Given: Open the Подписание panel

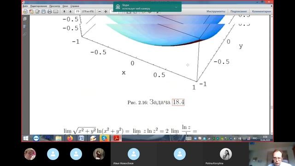Looking at the screenshot, I should click(238, 12).
